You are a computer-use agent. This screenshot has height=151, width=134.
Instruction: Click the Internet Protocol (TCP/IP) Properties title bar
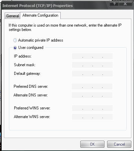click(55, 6)
